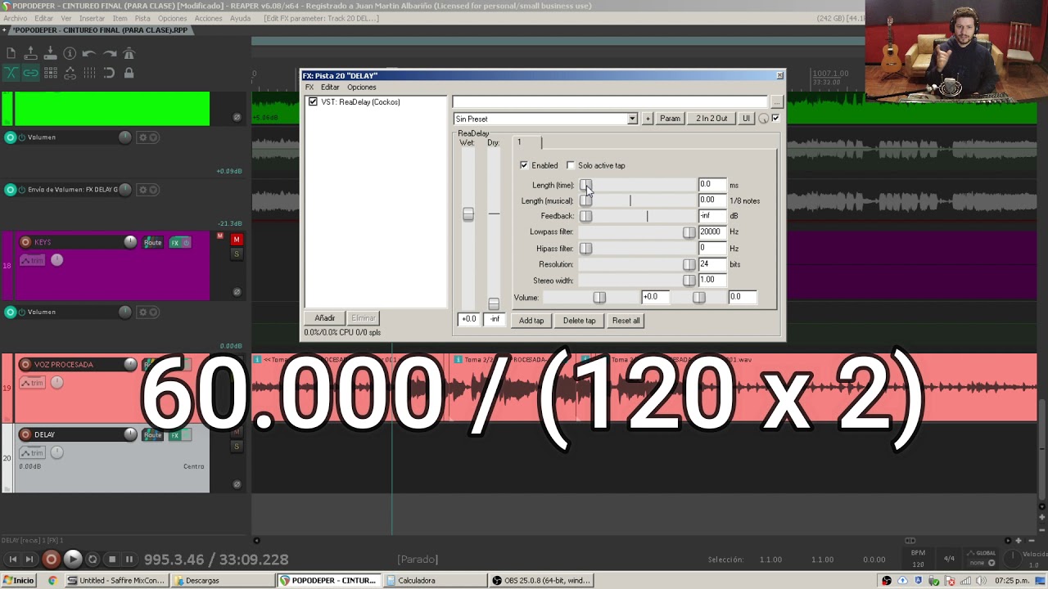Image resolution: width=1048 pixels, height=589 pixels.
Task: Open the FX menu in the FX window
Action: point(309,88)
